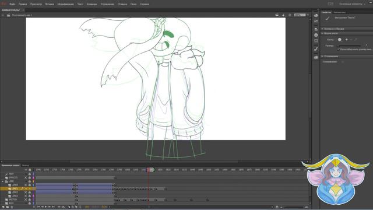This screenshot has width=373, height=210.
Task: Collapse the Форма кисти section
Action: (322, 33)
